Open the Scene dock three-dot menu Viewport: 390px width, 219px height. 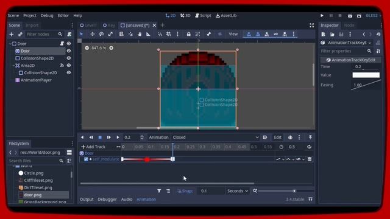coord(72,26)
